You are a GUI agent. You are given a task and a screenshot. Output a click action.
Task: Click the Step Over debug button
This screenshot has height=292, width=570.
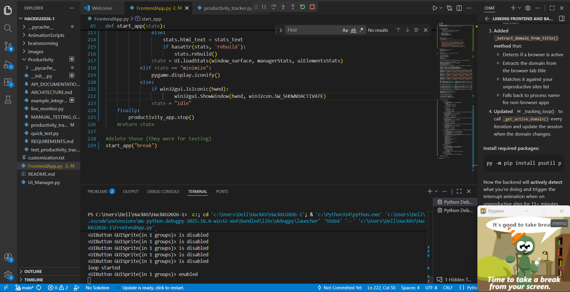pos(274,7)
